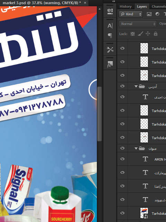Open the Kind filter dropdown
This screenshot has height=222, width=166.
131,14
